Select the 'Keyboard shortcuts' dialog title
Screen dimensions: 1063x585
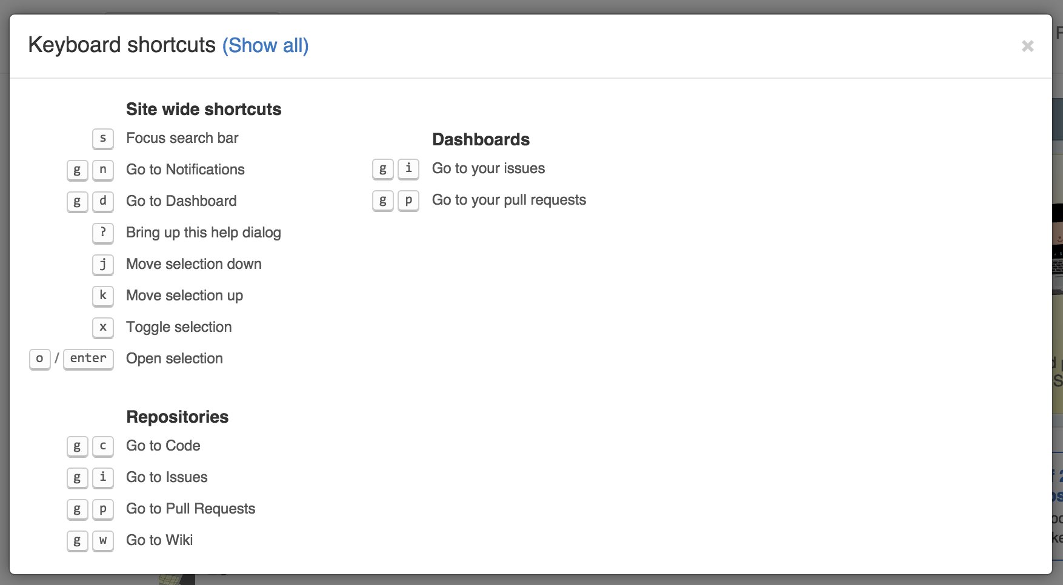coord(122,45)
